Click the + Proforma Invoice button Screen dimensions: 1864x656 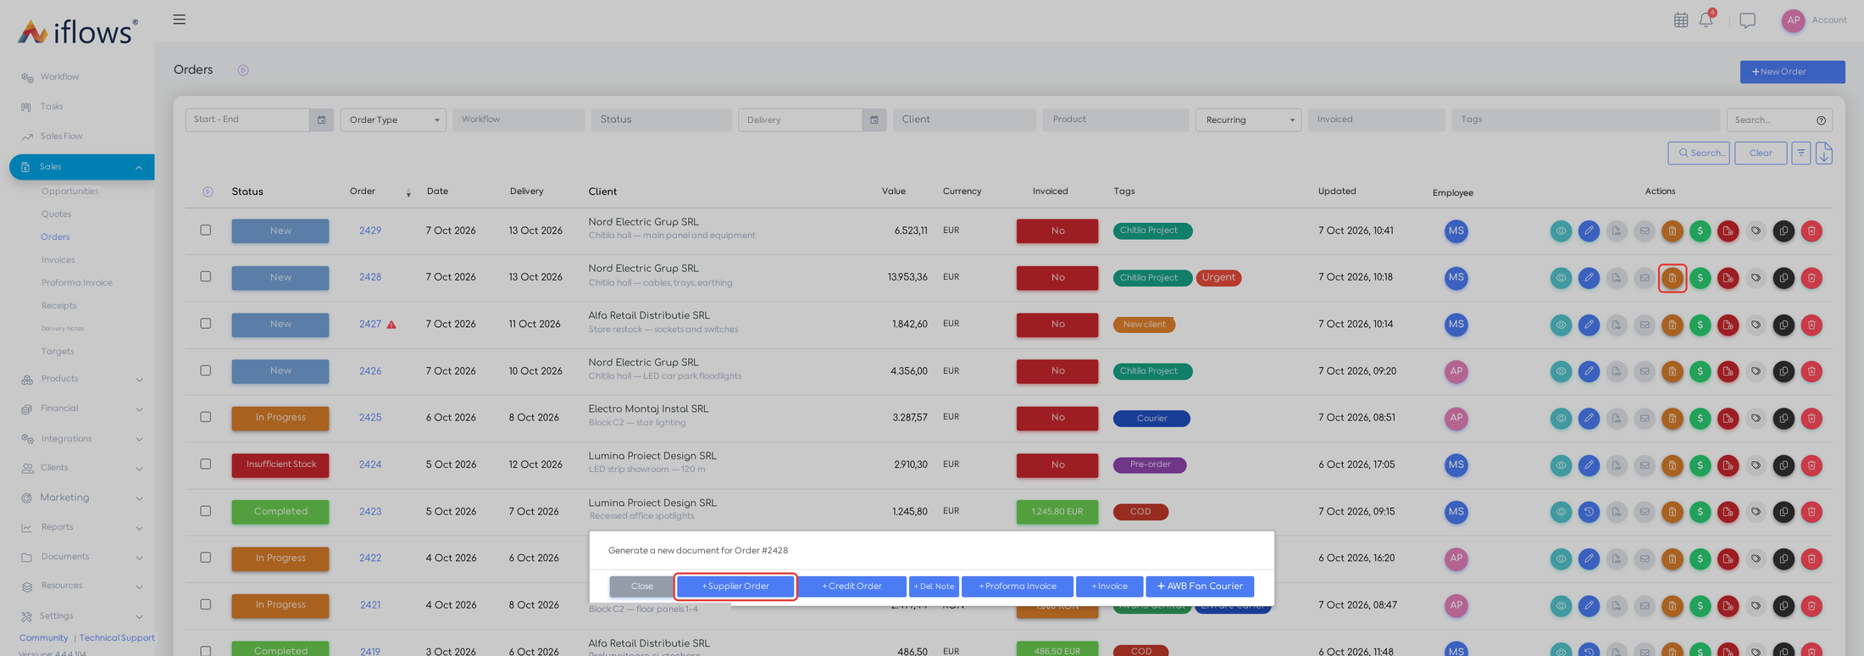pyautogui.click(x=1018, y=587)
